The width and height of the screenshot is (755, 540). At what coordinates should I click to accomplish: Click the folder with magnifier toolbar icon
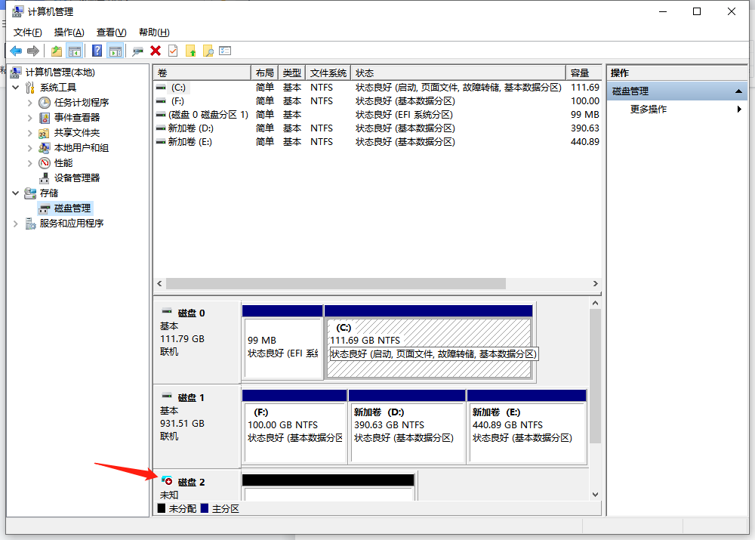tap(208, 51)
